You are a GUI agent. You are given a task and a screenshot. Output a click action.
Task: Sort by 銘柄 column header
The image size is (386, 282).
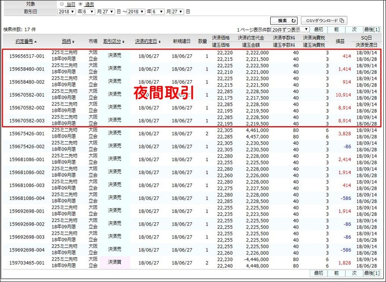pos(68,41)
